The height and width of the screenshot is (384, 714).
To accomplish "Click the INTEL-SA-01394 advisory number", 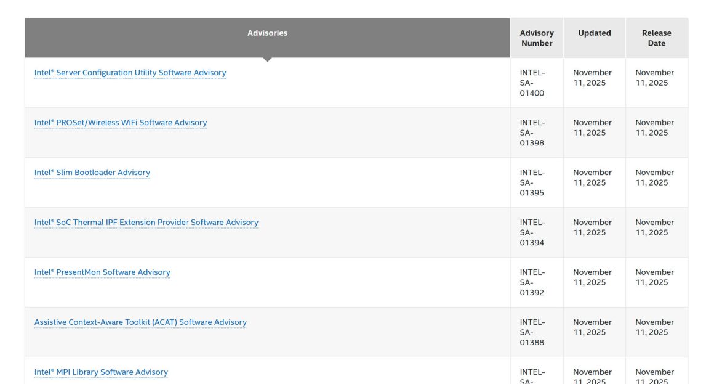I will click(x=532, y=233).
